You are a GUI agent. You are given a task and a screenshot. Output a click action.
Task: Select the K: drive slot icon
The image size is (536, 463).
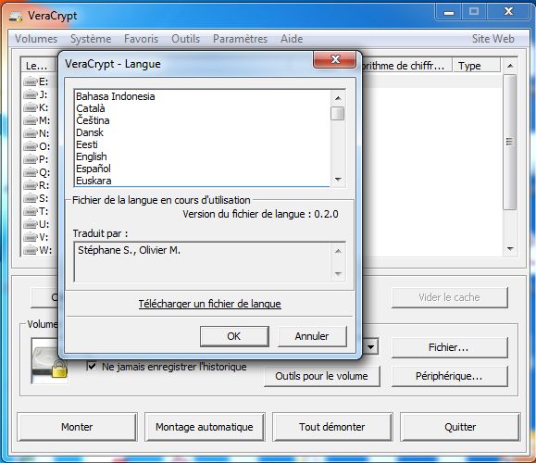coord(30,107)
